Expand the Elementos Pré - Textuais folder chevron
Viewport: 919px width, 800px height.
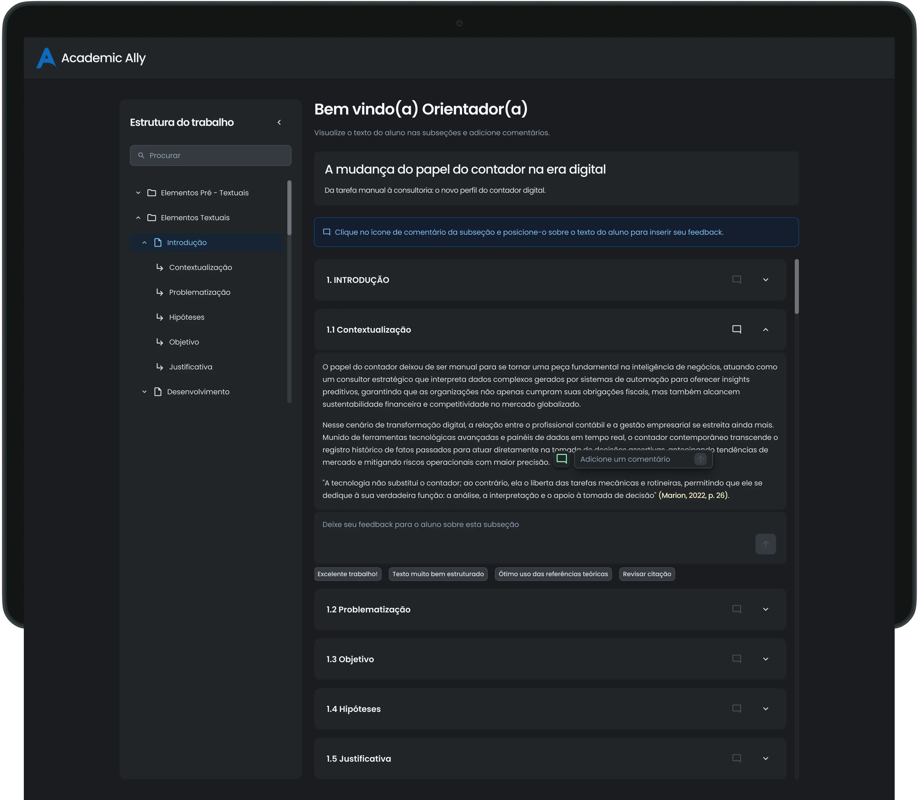pyautogui.click(x=138, y=193)
